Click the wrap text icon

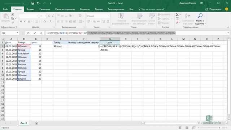point(80,16)
